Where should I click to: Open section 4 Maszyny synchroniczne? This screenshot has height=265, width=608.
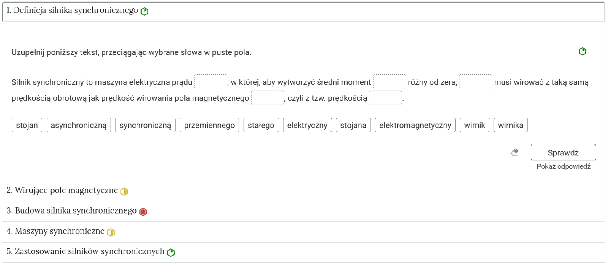55,231
